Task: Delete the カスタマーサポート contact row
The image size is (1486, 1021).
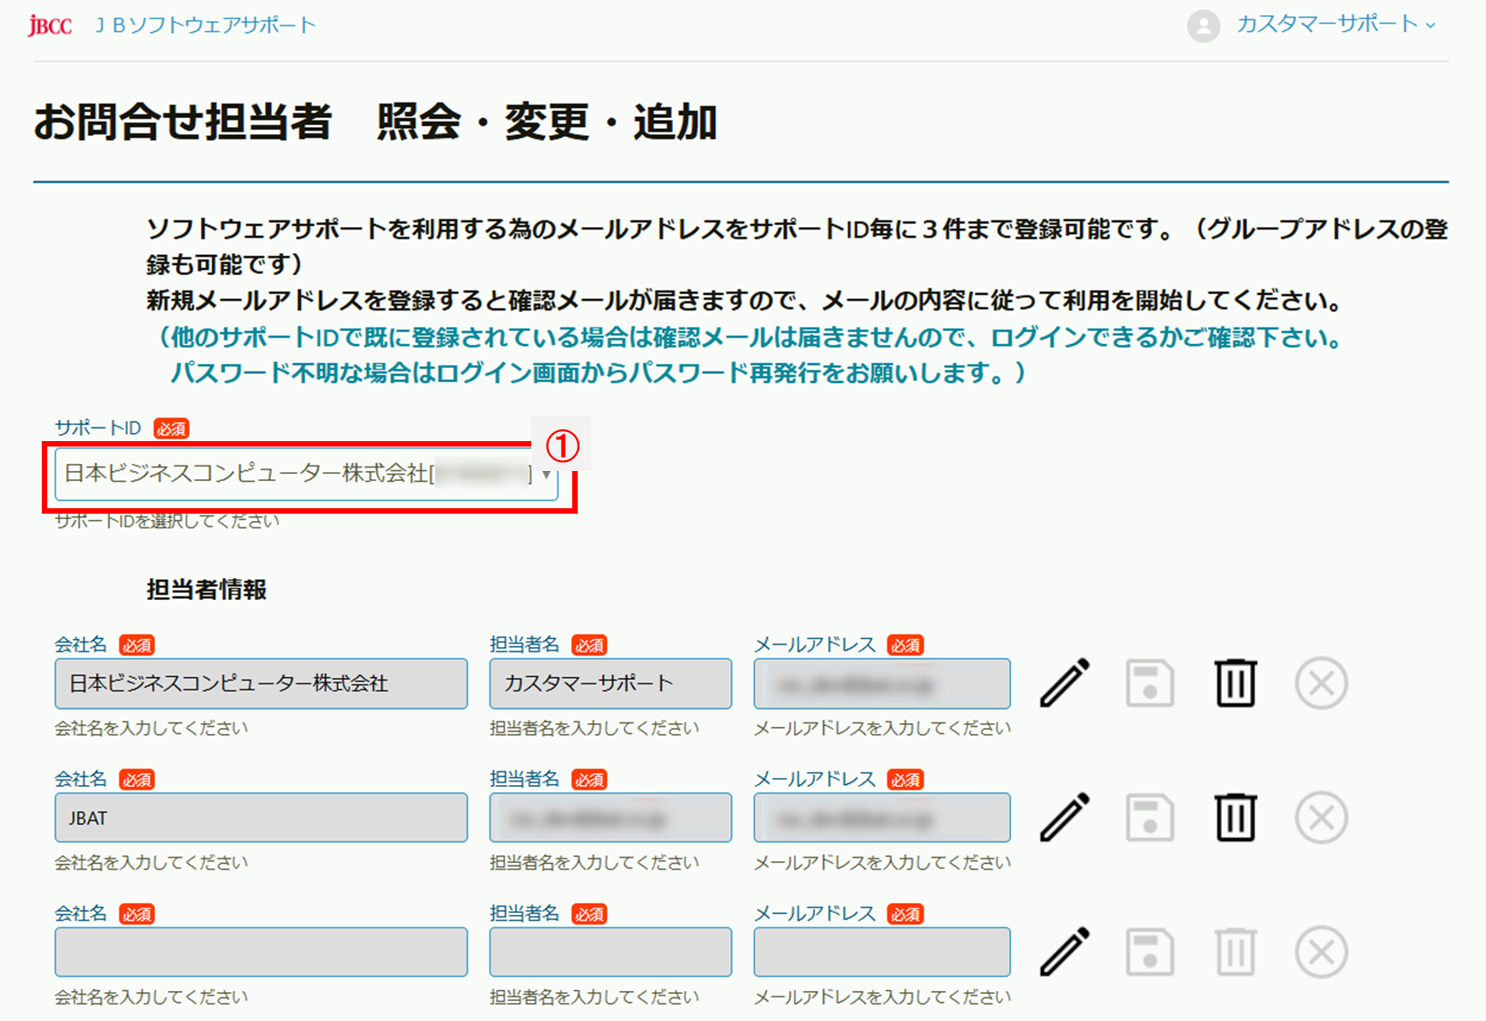Action: 1235,683
